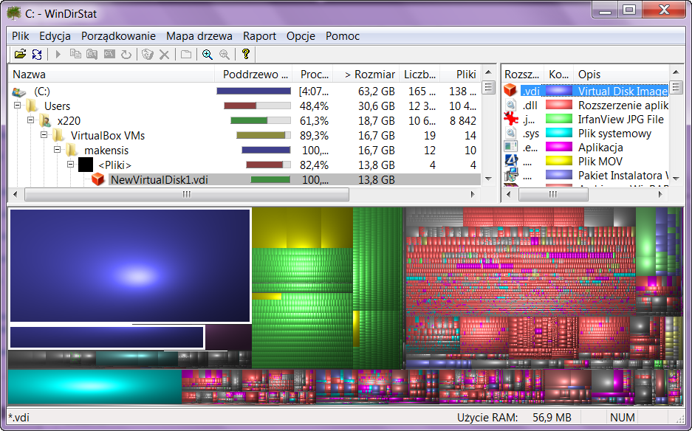Click the extension list scroll down arrow
Viewport: 692px width, 431px height.
[x=676, y=179]
